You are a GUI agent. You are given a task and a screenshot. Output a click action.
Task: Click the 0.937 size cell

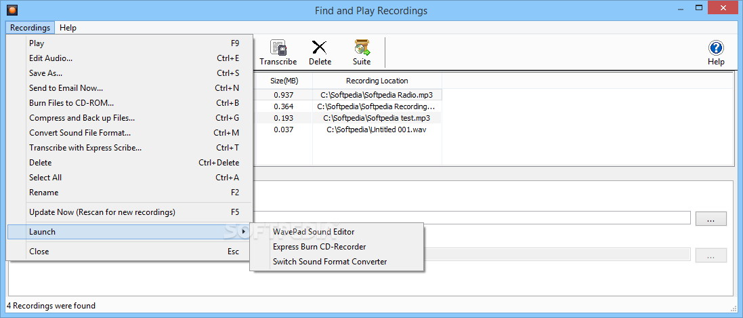pyautogui.click(x=283, y=94)
